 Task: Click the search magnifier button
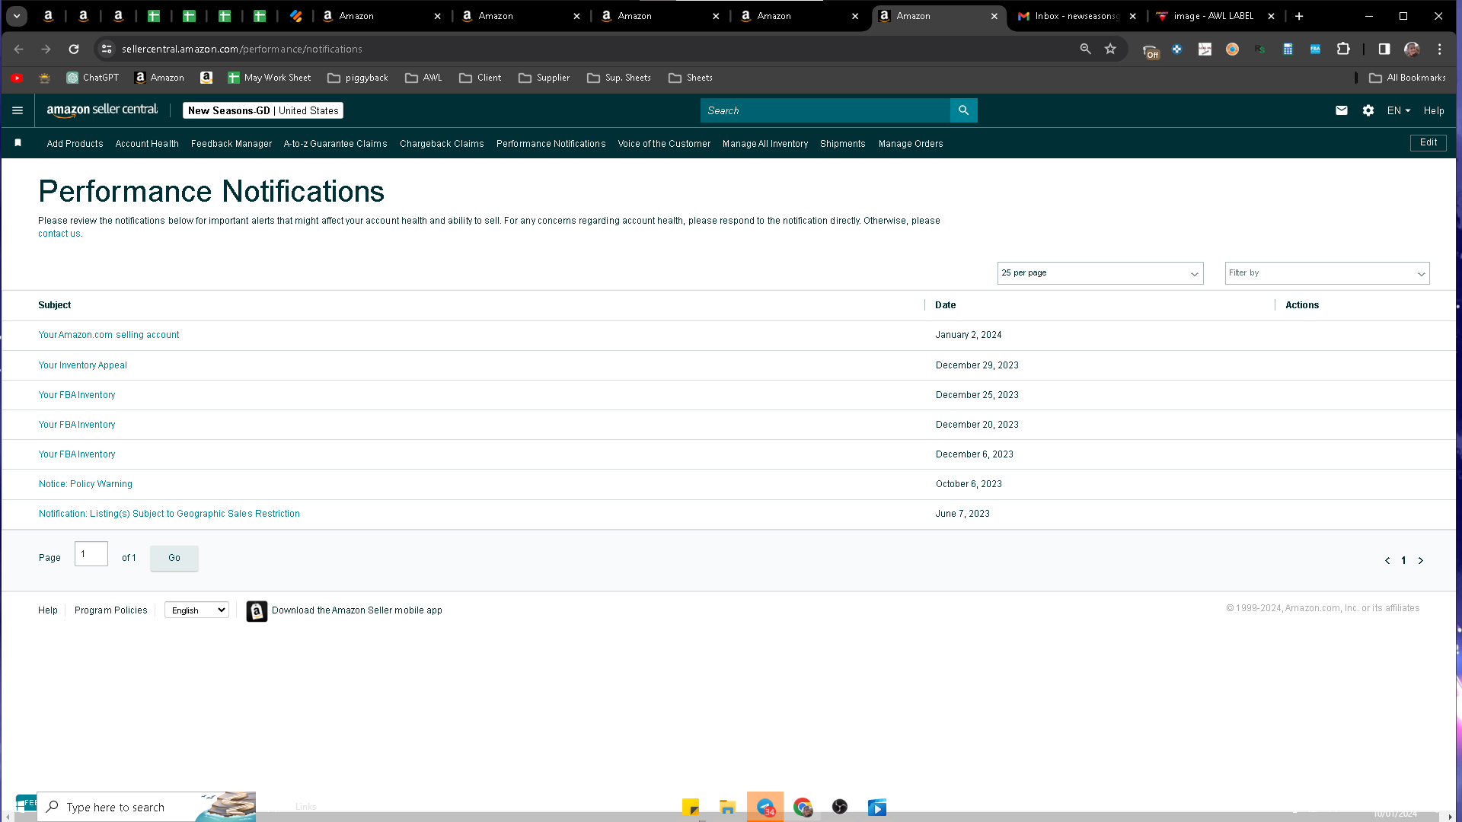[x=963, y=110]
